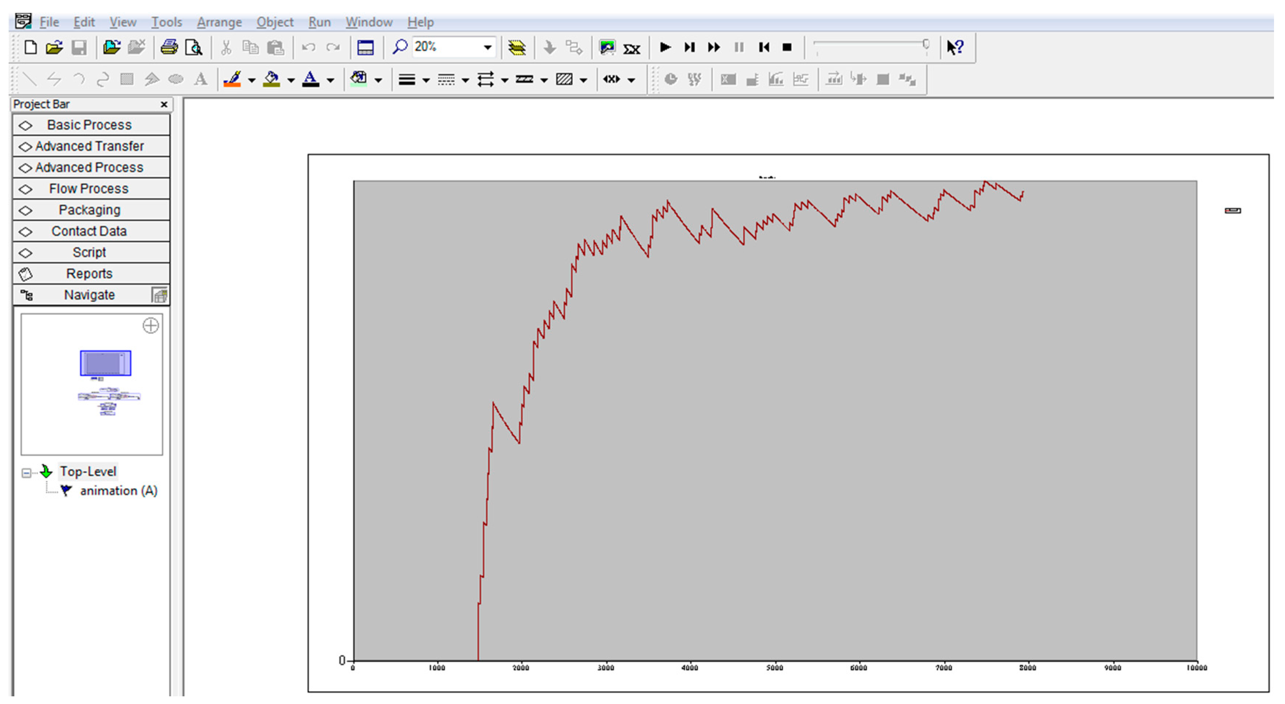
Task: Click the context help arrow icon
Action: (955, 47)
